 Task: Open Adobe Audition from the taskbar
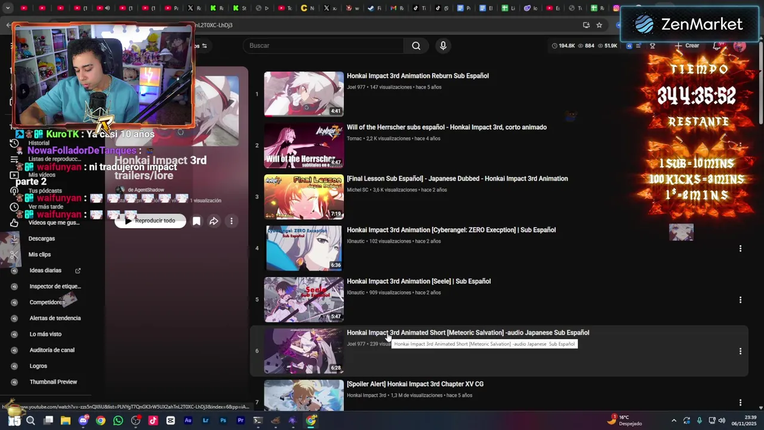click(x=188, y=420)
